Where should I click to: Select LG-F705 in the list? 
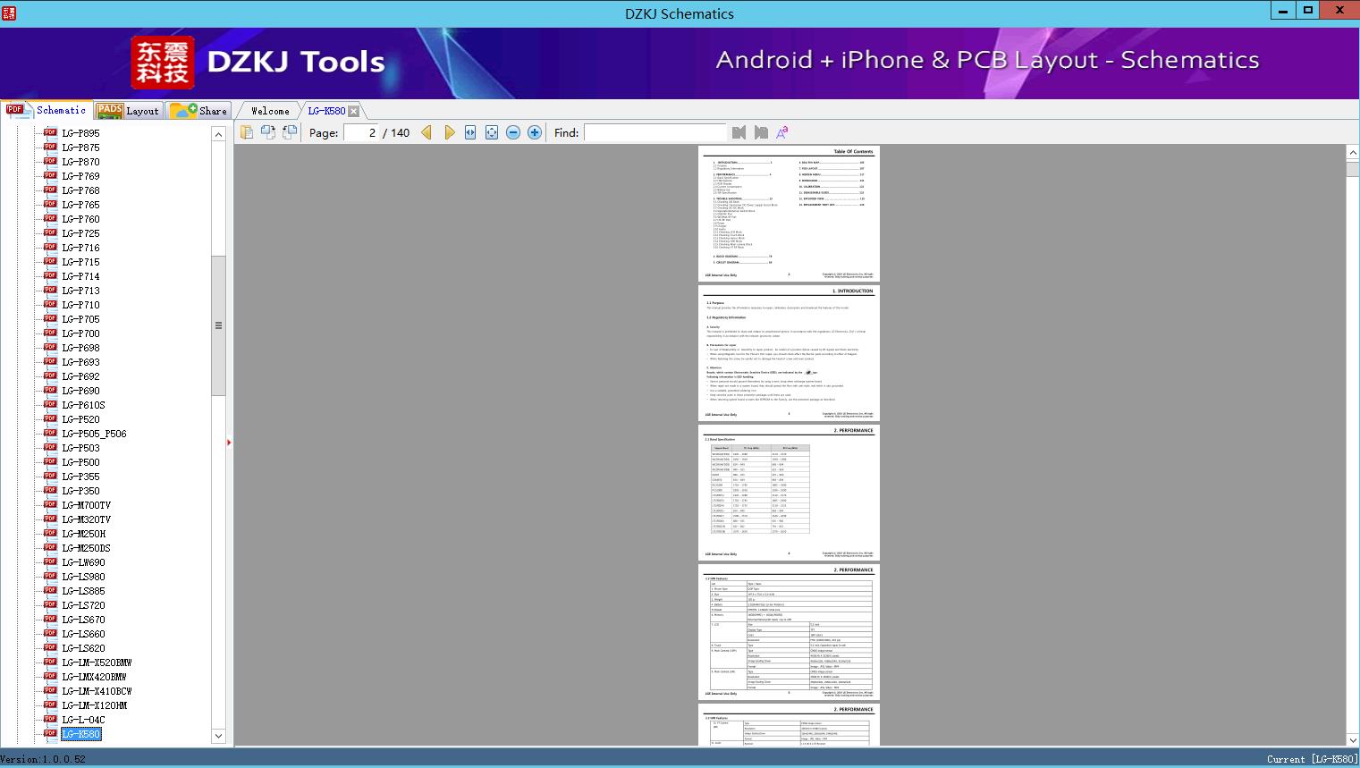click(80, 319)
